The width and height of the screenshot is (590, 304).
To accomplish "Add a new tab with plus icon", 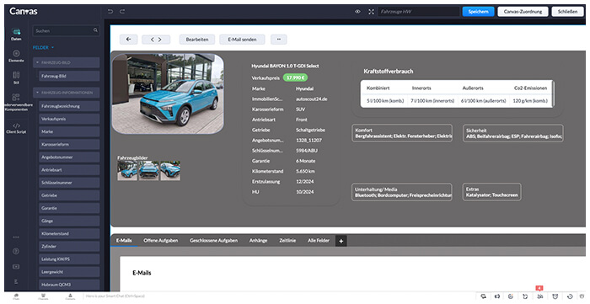I will point(341,241).
